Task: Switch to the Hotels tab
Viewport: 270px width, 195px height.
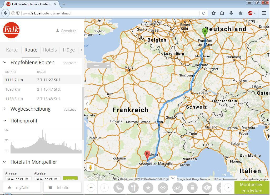Action: tap(49, 50)
